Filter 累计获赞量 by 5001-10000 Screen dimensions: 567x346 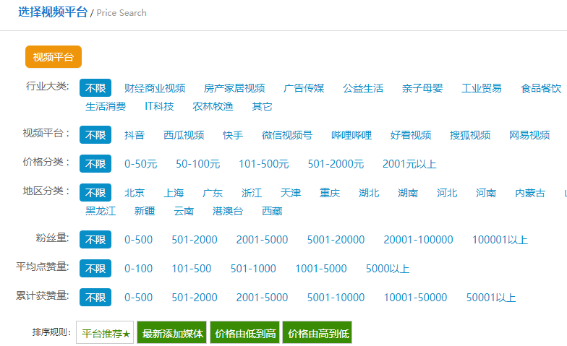(x=336, y=298)
